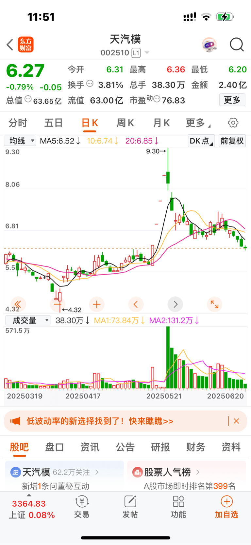Tap the 9.30 high price marker

156,151
